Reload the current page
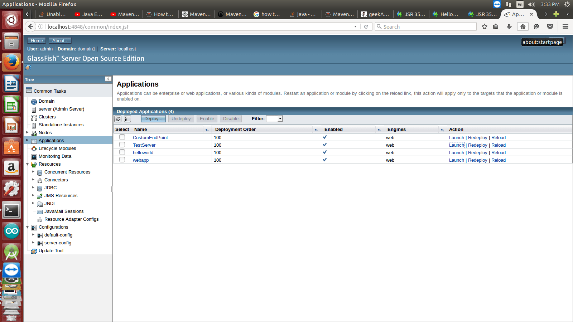Viewport: 573px width, 322px height. tap(366, 26)
